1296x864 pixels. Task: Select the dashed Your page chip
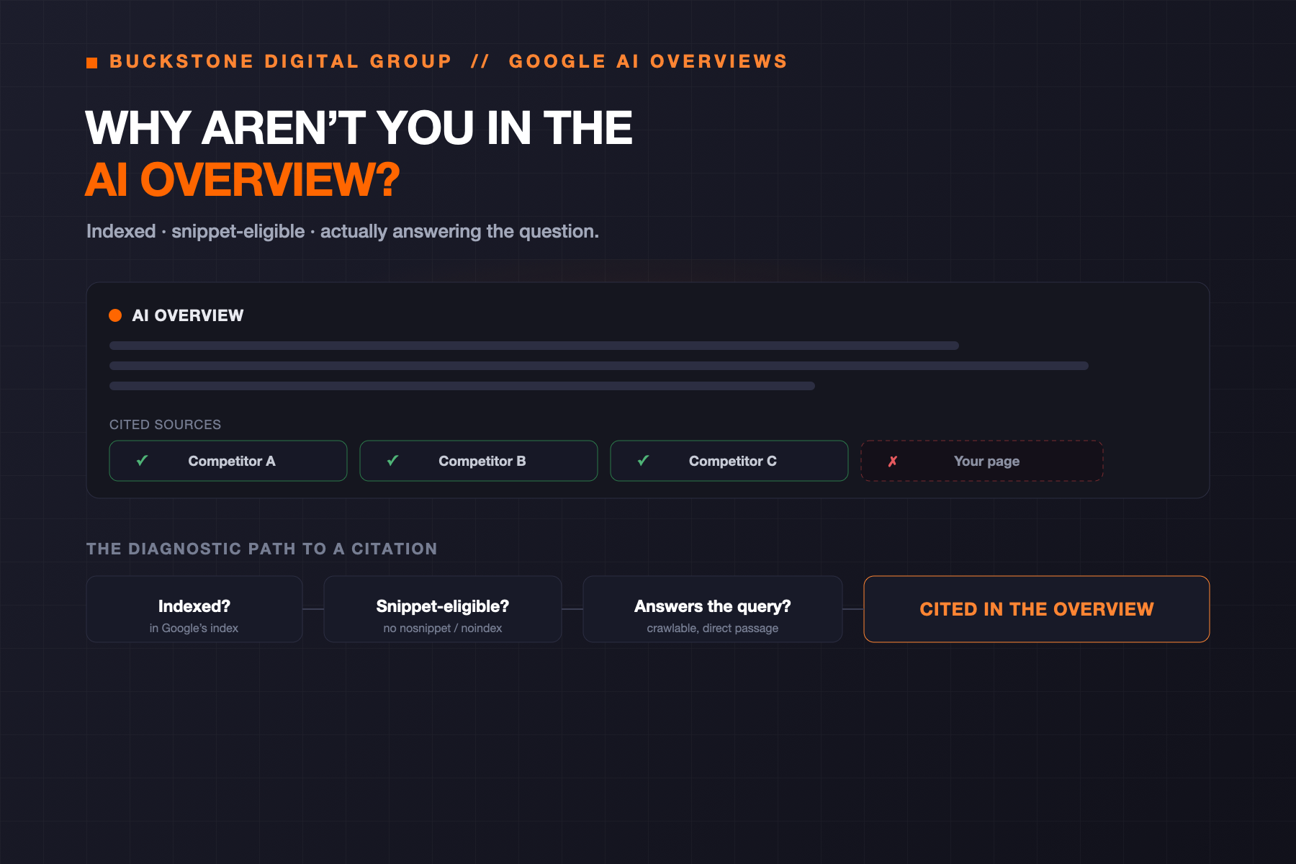[x=982, y=461]
